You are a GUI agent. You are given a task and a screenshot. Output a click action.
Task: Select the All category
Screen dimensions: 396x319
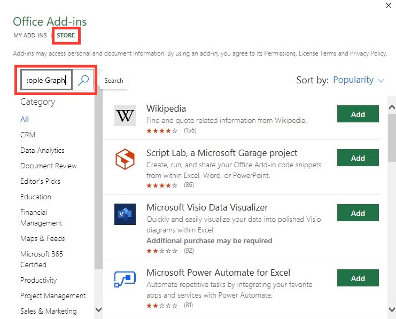25,119
